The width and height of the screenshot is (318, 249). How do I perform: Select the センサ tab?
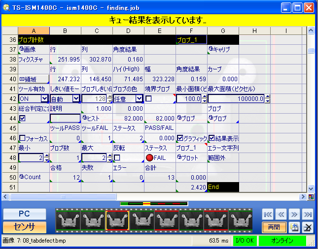coord(25,227)
